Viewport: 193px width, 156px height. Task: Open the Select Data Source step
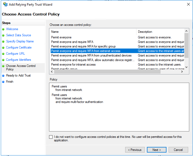pos(18,35)
